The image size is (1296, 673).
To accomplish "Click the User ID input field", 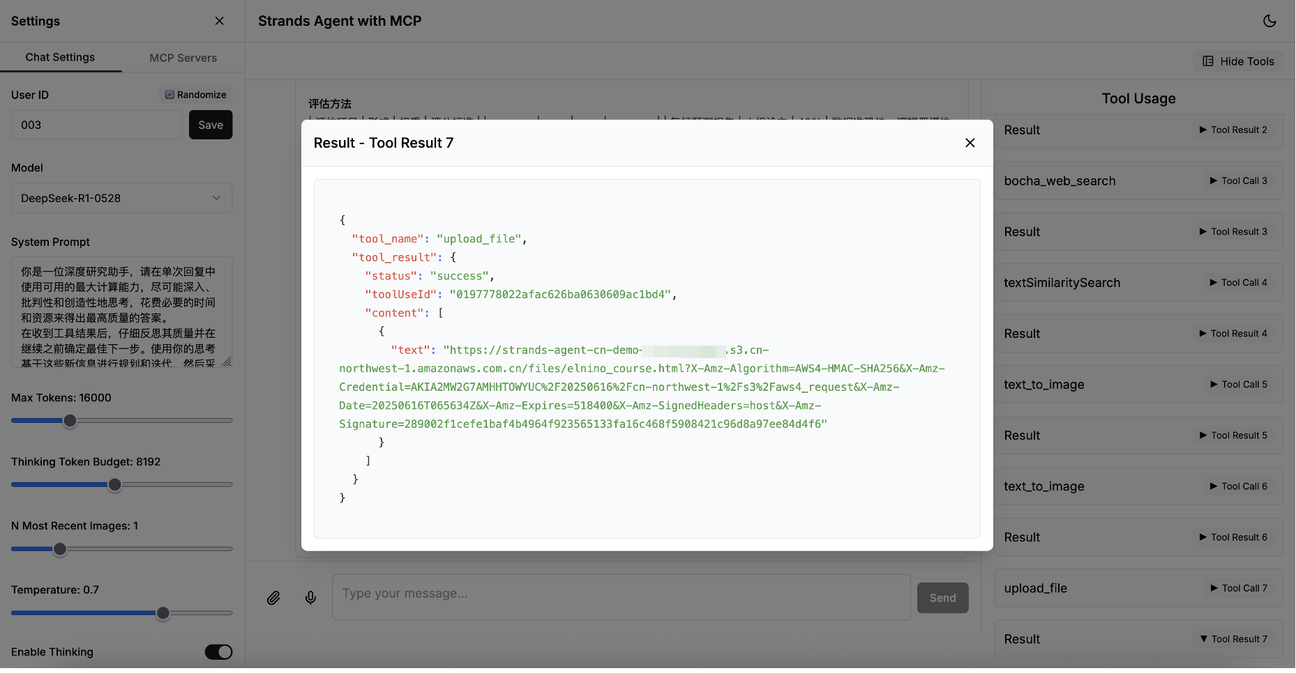I will click(x=97, y=125).
